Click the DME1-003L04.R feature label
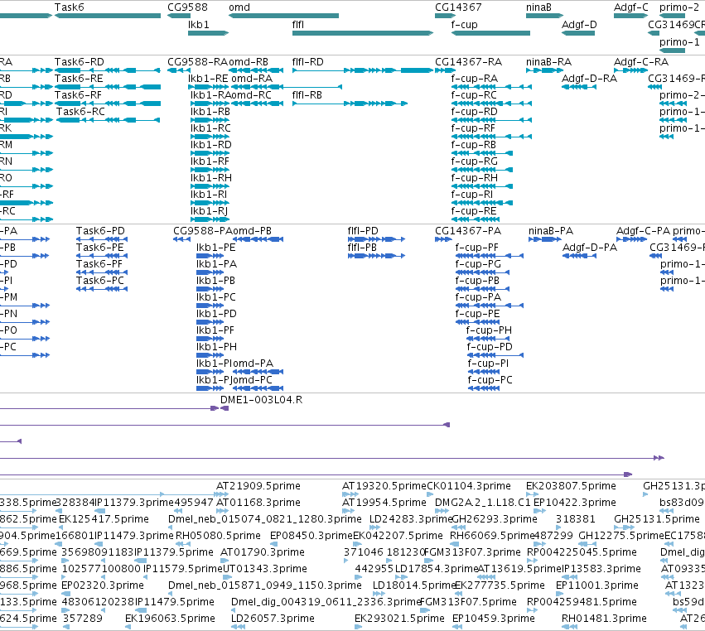This screenshot has height=631, width=705. (x=261, y=400)
